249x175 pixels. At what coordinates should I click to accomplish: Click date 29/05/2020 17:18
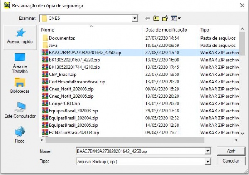162,111
